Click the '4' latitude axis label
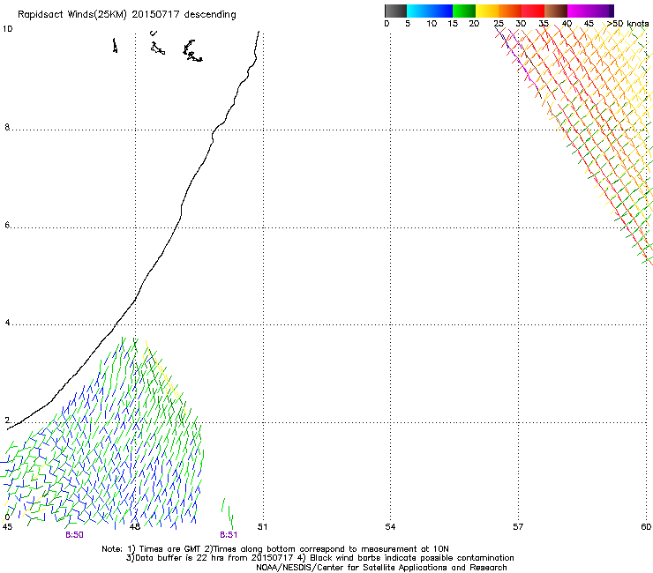653x573 pixels. click(7, 323)
